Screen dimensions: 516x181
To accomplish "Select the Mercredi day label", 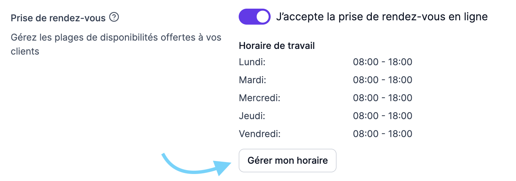I will (x=260, y=98).
